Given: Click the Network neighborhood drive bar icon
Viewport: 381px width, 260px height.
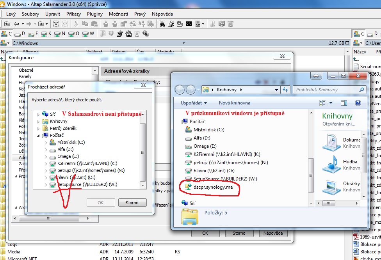Looking at the screenshot, I should 146,34.
